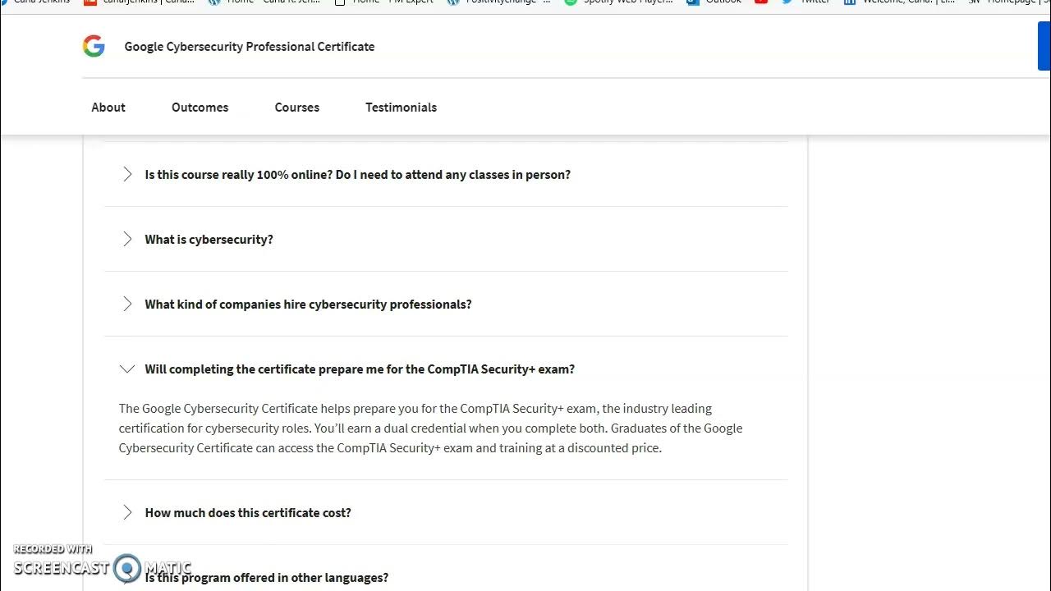Viewport: 1051px width, 591px height.
Task: Click the answer paragraph about dual credential
Action: [431, 428]
